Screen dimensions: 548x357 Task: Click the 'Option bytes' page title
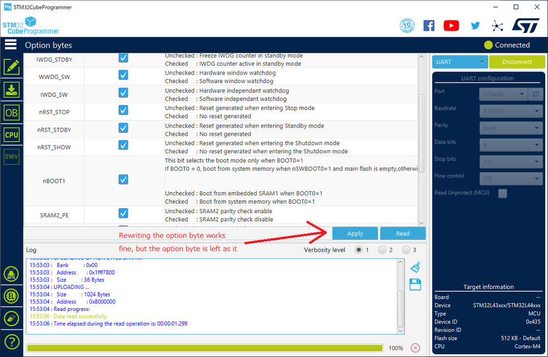48,45
